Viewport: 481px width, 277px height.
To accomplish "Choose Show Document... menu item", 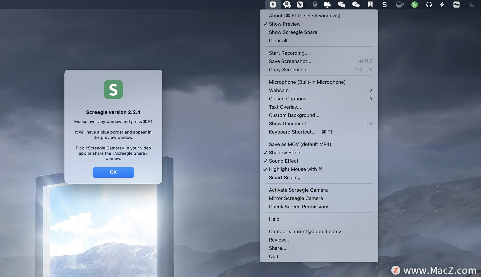I will (319, 123).
